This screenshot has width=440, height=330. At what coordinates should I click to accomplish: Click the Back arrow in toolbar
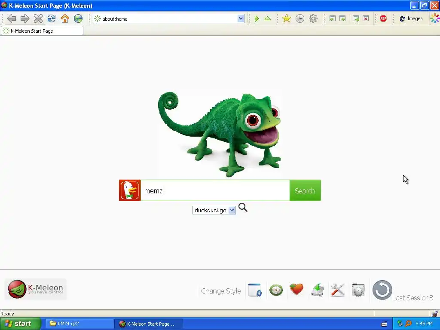coord(12,18)
